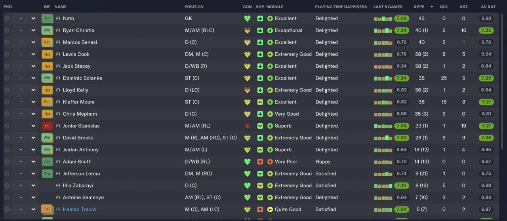Toggle the picked checkbox for Neto
The image size is (507, 221).
[7, 19]
